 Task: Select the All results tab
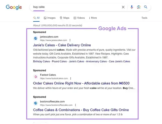click(x=36, y=18)
